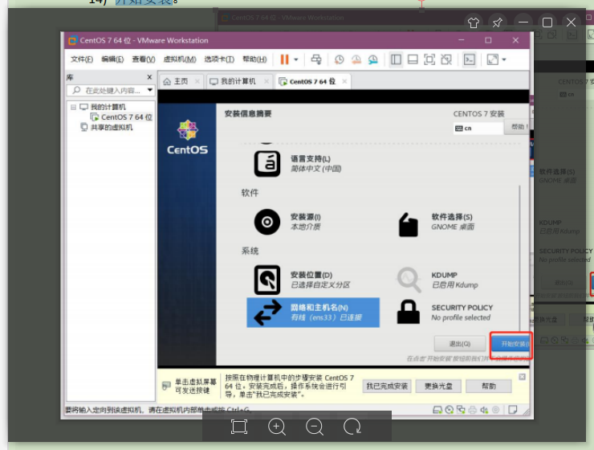
Task: Zoom in with the magnifier plus icon
Action: (277, 427)
